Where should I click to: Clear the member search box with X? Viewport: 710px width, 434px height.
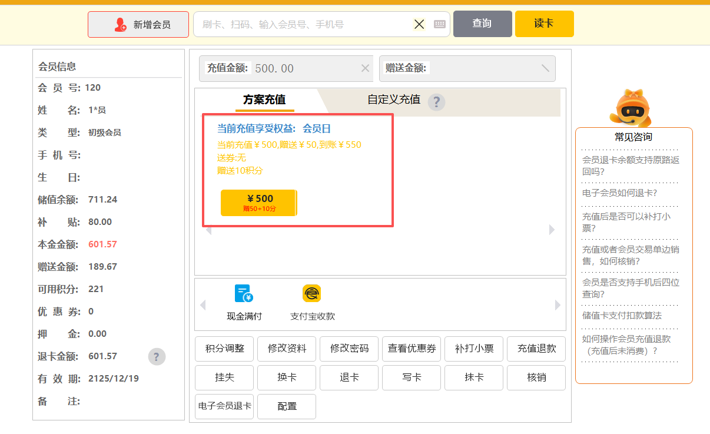419,24
